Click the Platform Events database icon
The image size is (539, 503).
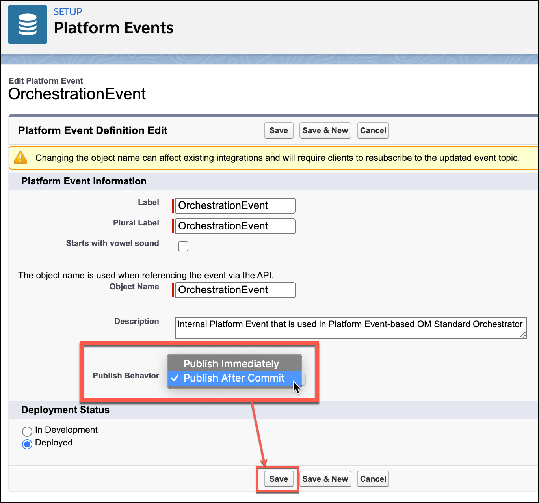pos(27,24)
